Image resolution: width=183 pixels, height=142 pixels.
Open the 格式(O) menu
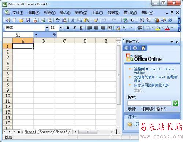[x=81, y=12]
